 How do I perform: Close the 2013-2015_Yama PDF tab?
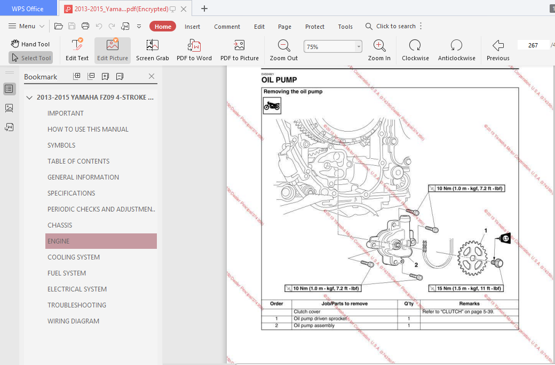coord(184,9)
